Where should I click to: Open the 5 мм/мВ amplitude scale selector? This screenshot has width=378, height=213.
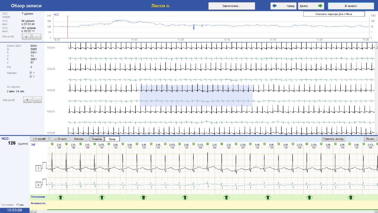tap(40, 139)
